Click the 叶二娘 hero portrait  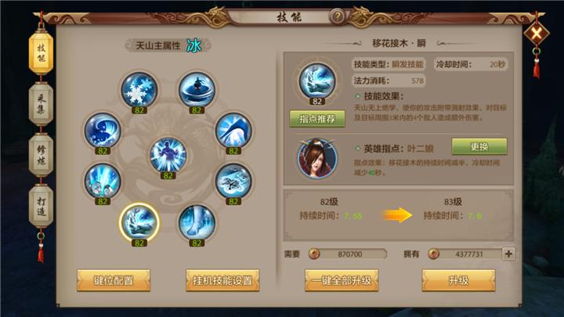[317, 158]
